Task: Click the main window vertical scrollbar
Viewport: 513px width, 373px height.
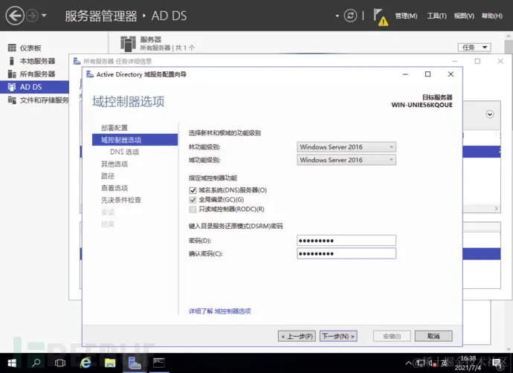Action: 509,192
